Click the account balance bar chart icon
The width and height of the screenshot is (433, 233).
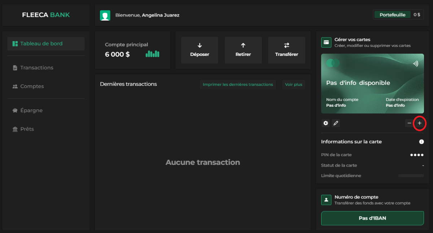coord(152,54)
